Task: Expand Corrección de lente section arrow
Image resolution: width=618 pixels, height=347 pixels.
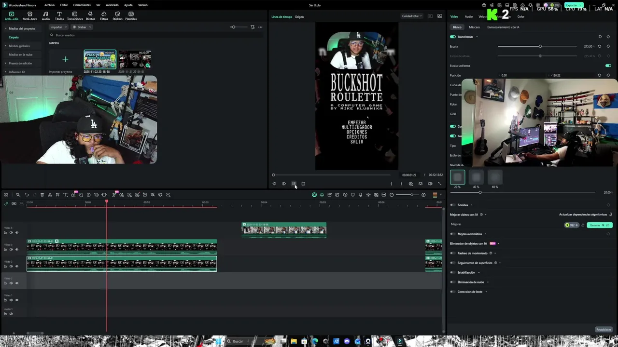Action: [x=486, y=292]
